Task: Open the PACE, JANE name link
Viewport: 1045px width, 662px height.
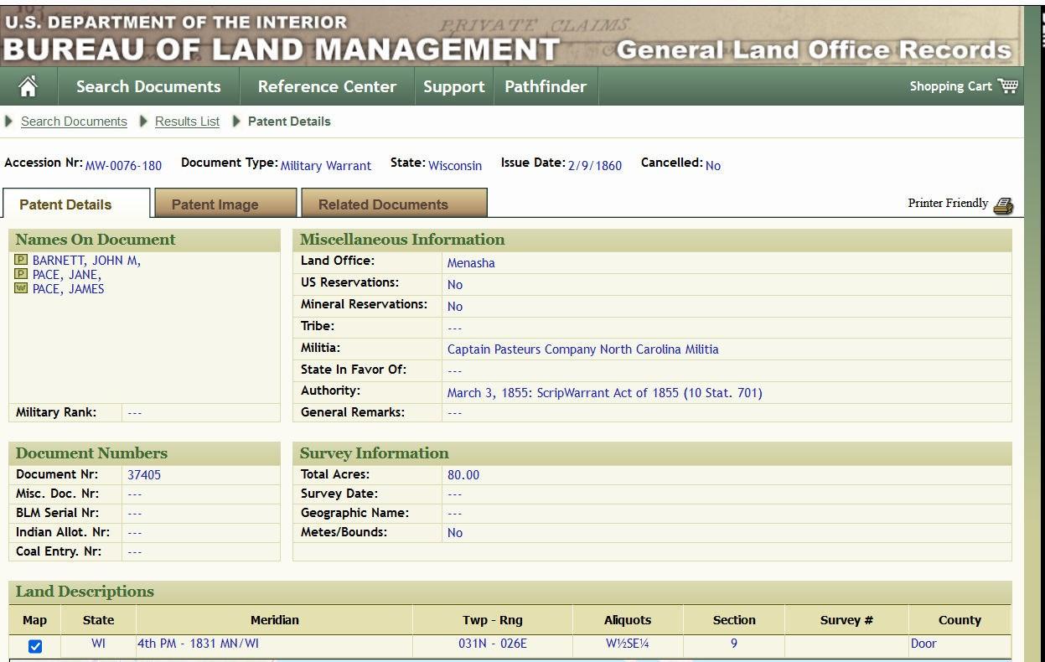Action: (x=67, y=275)
